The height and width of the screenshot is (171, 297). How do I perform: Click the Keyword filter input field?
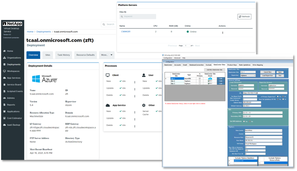pos(138,16)
